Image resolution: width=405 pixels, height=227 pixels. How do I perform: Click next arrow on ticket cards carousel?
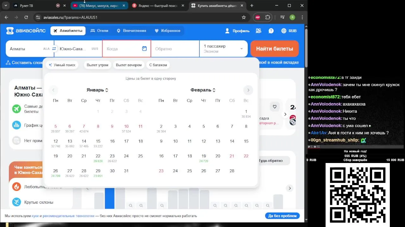(x=285, y=114)
